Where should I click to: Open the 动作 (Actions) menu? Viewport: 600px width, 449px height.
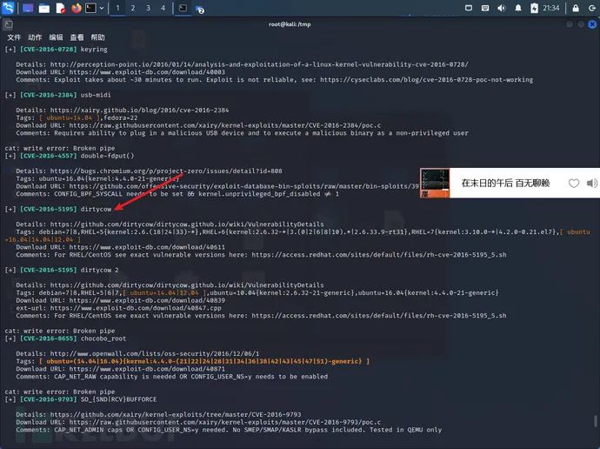click(35, 38)
